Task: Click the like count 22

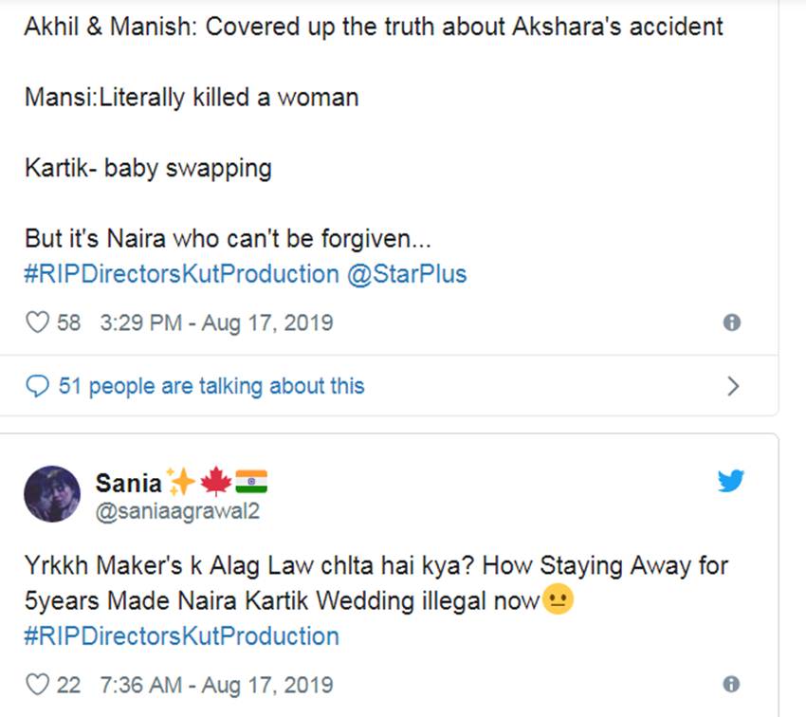Action: [x=68, y=684]
